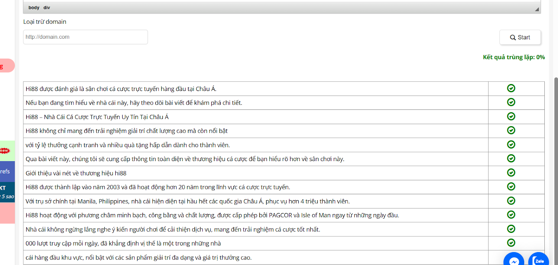The height and width of the screenshot is (265, 558).
Task: Click check icon for 'Hi88 – Nhà Cái Cá Cược' row
Action: click(x=511, y=116)
